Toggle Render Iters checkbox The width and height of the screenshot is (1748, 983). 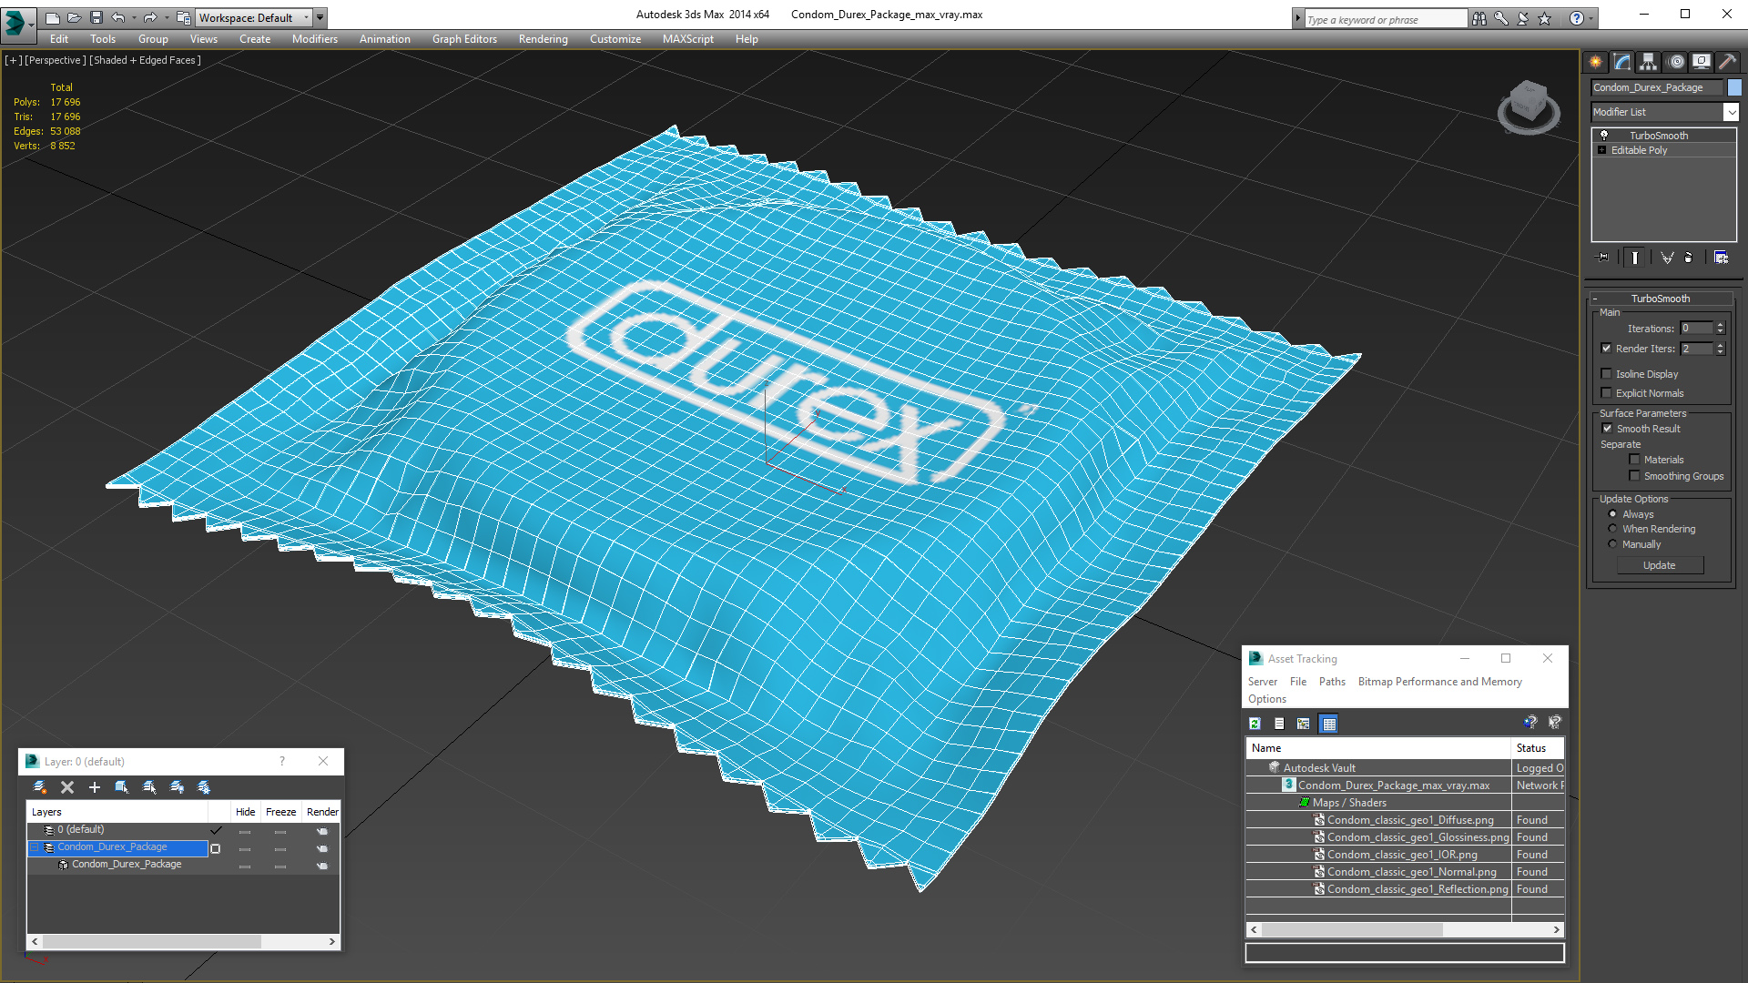pyautogui.click(x=1607, y=349)
